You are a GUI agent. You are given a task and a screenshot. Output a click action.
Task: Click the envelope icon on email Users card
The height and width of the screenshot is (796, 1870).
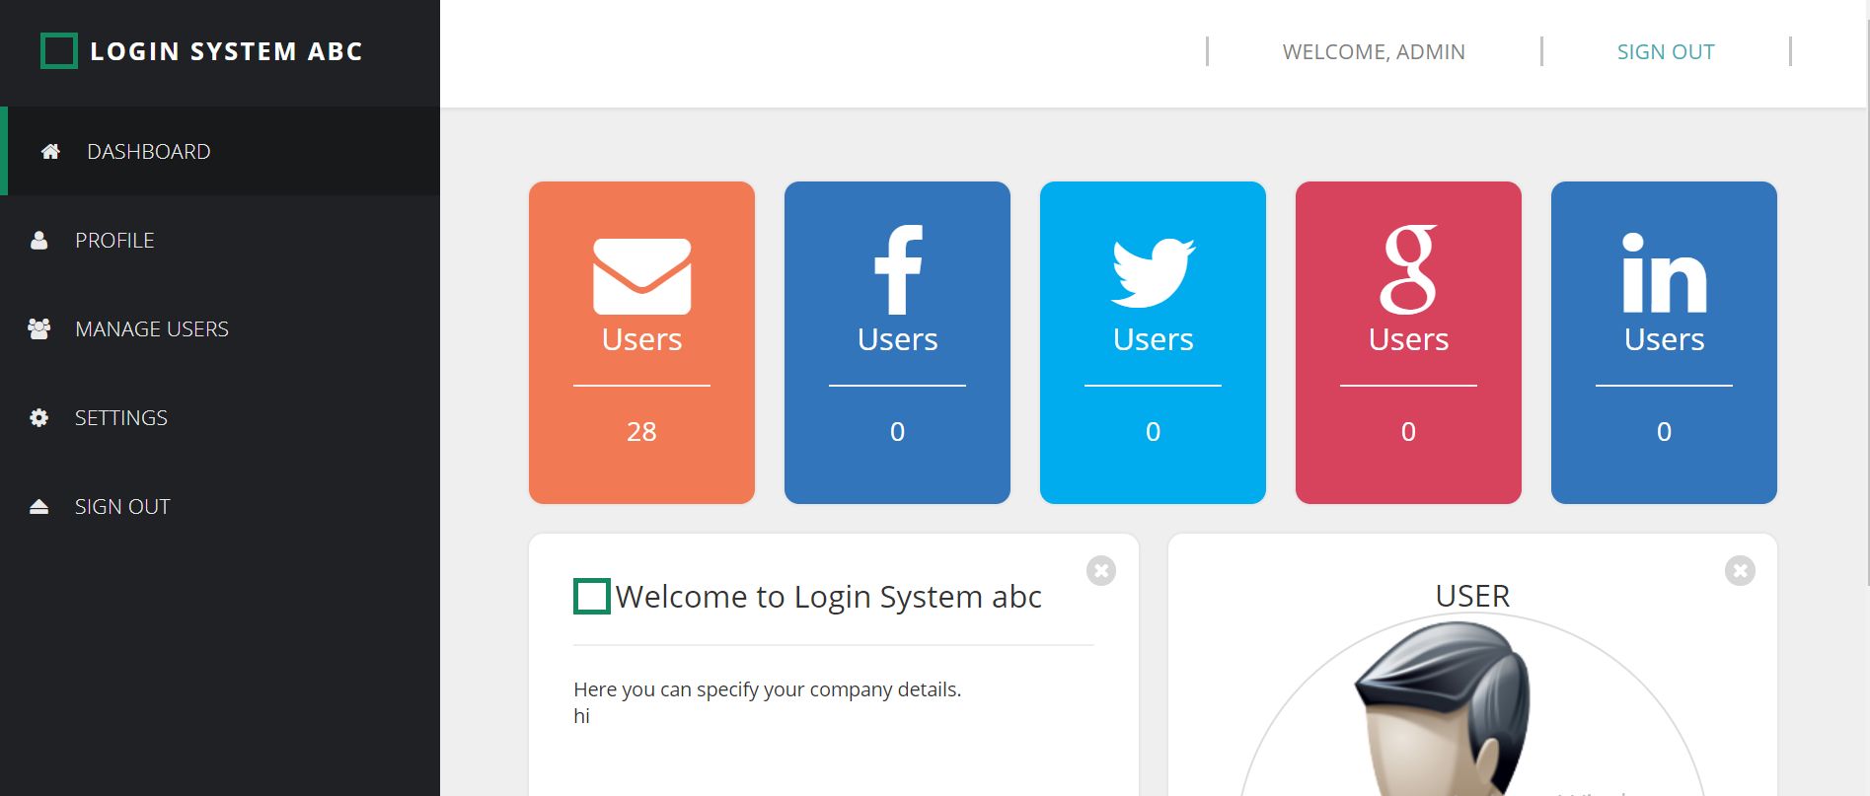(641, 276)
